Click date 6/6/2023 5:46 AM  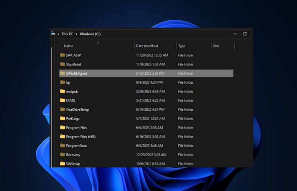pyautogui.click(x=149, y=146)
